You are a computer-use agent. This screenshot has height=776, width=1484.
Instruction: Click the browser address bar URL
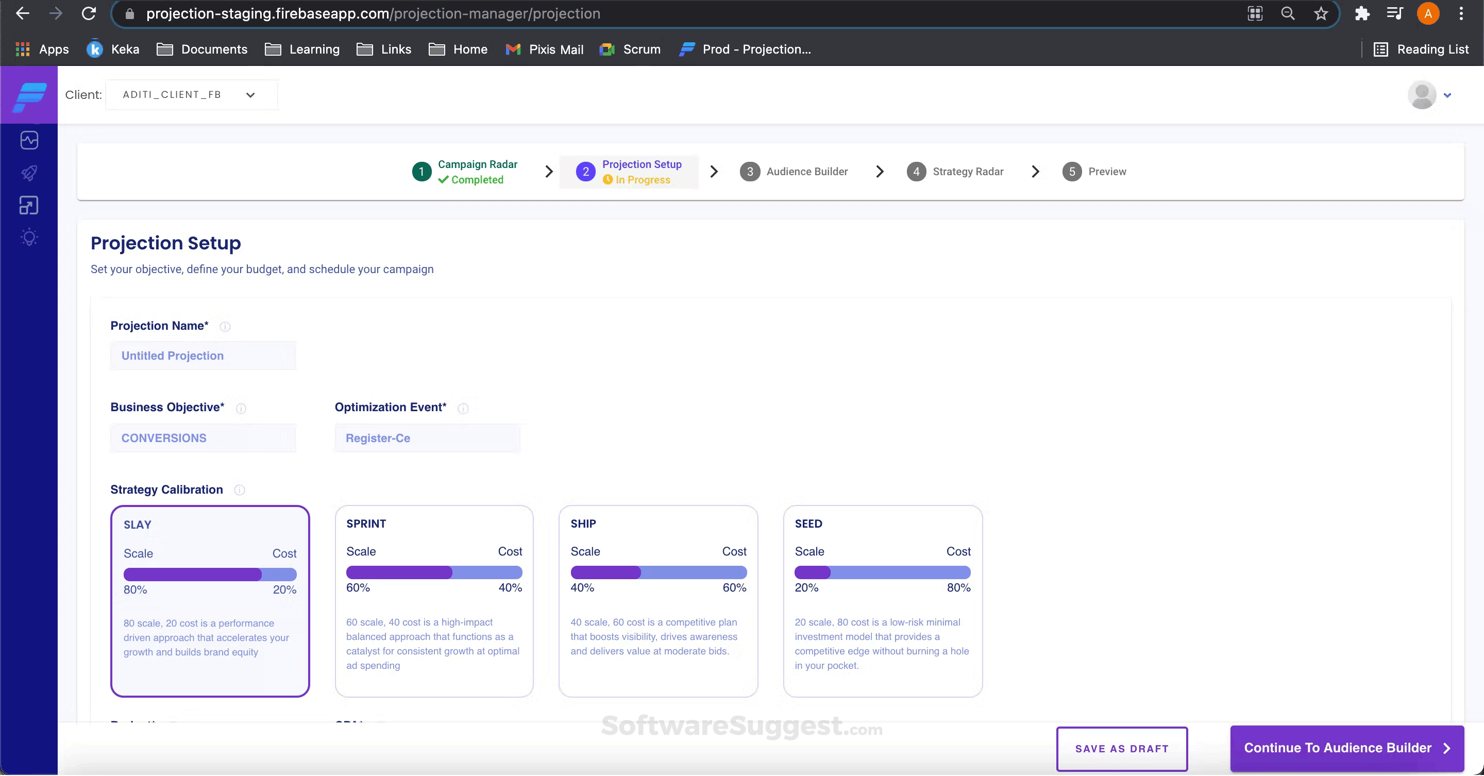coord(373,14)
